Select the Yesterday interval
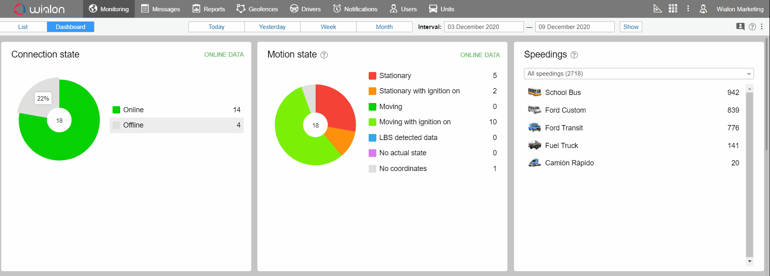770x276 pixels. pyautogui.click(x=272, y=27)
